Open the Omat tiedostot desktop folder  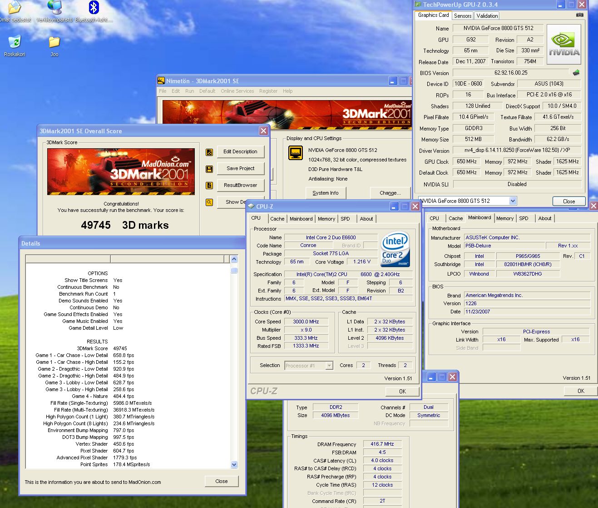(15, 11)
